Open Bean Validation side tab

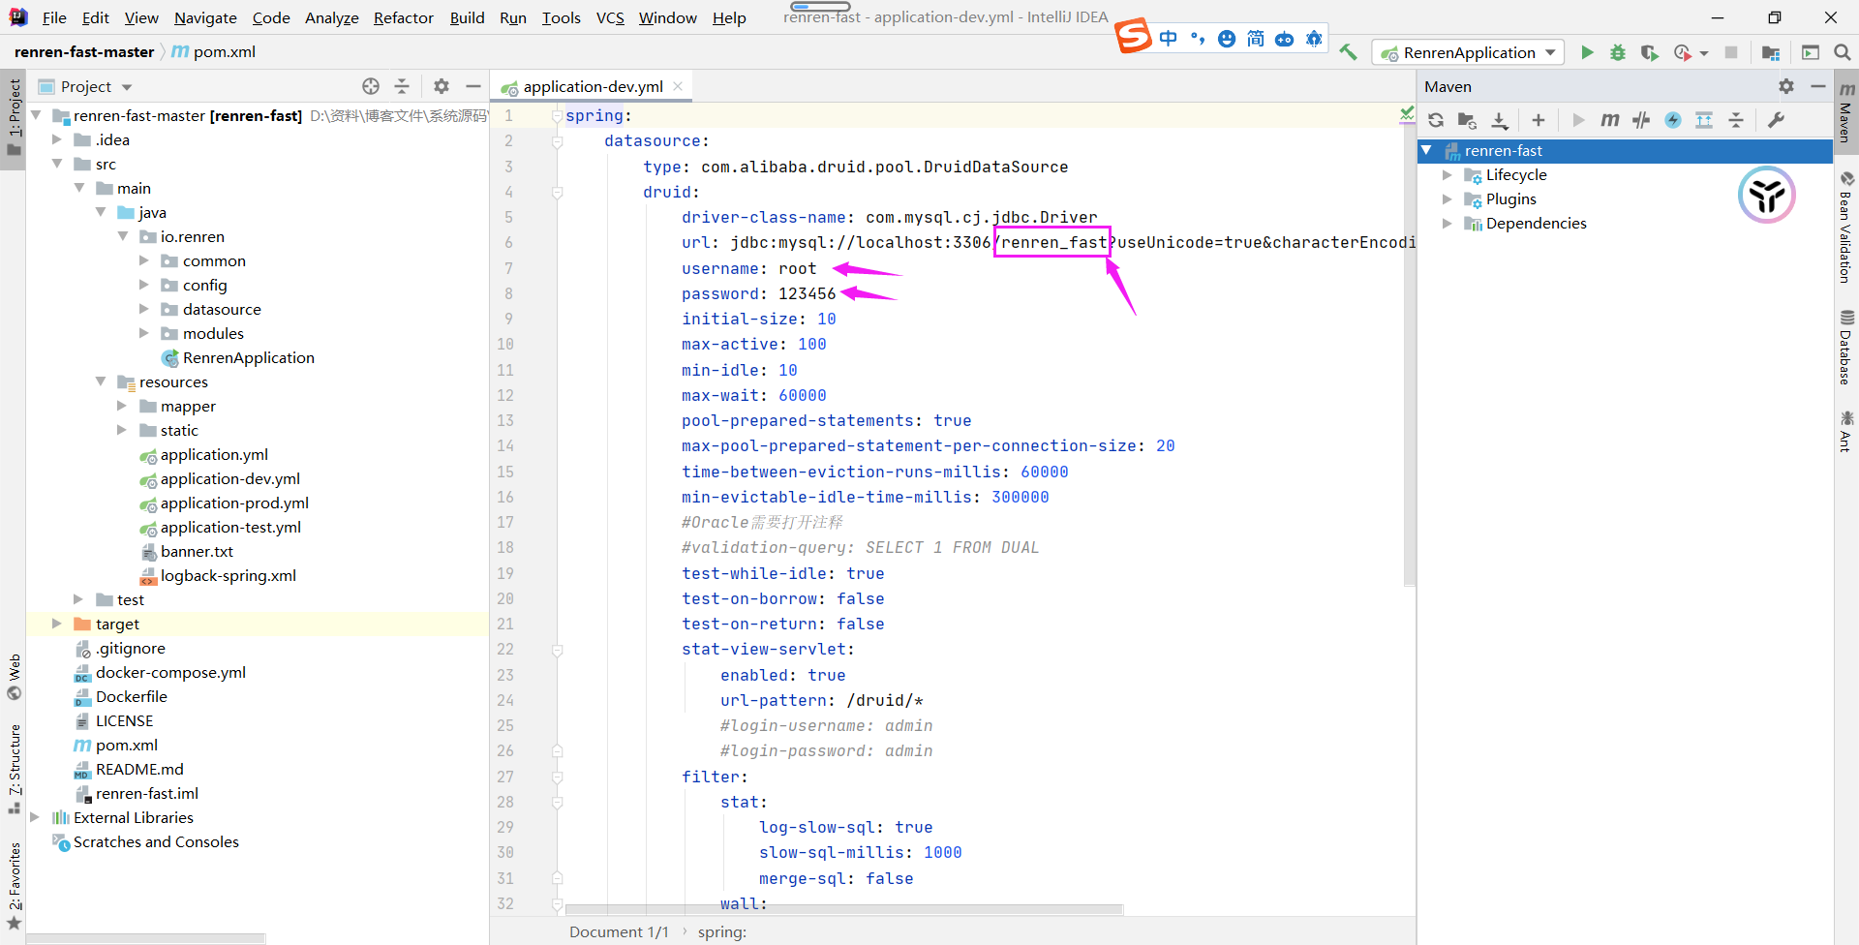tap(1846, 228)
